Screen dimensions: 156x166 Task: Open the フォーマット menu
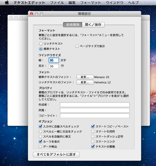coord(91,3)
